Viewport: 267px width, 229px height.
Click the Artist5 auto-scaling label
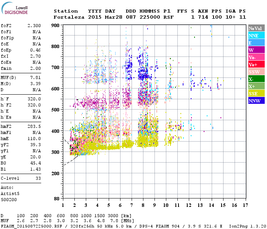tap(10, 194)
